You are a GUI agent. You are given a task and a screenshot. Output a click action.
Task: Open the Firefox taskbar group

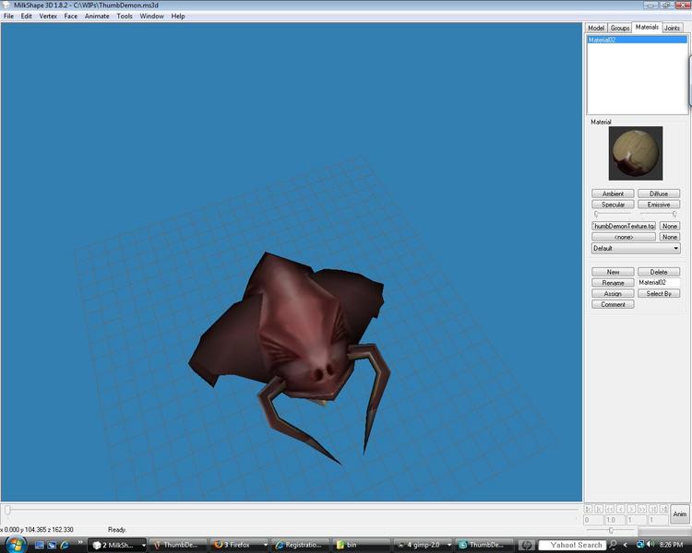pyautogui.click(x=239, y=545)
